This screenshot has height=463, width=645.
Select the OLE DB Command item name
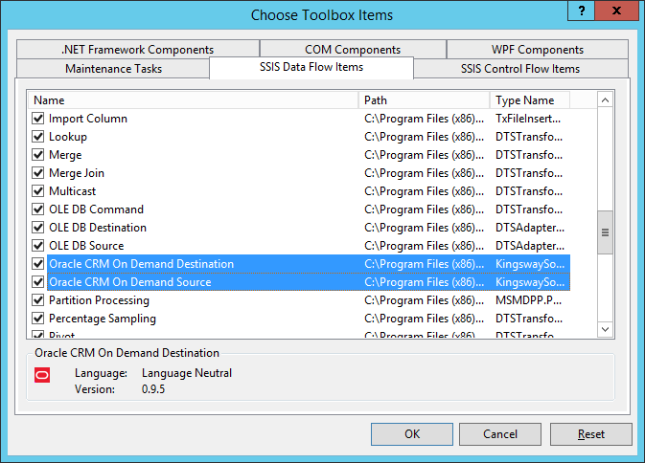(x=96, y=209)
